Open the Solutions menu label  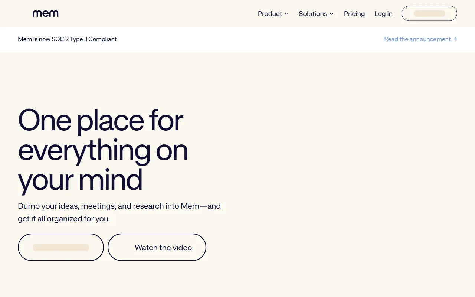(x=313, y=14)
